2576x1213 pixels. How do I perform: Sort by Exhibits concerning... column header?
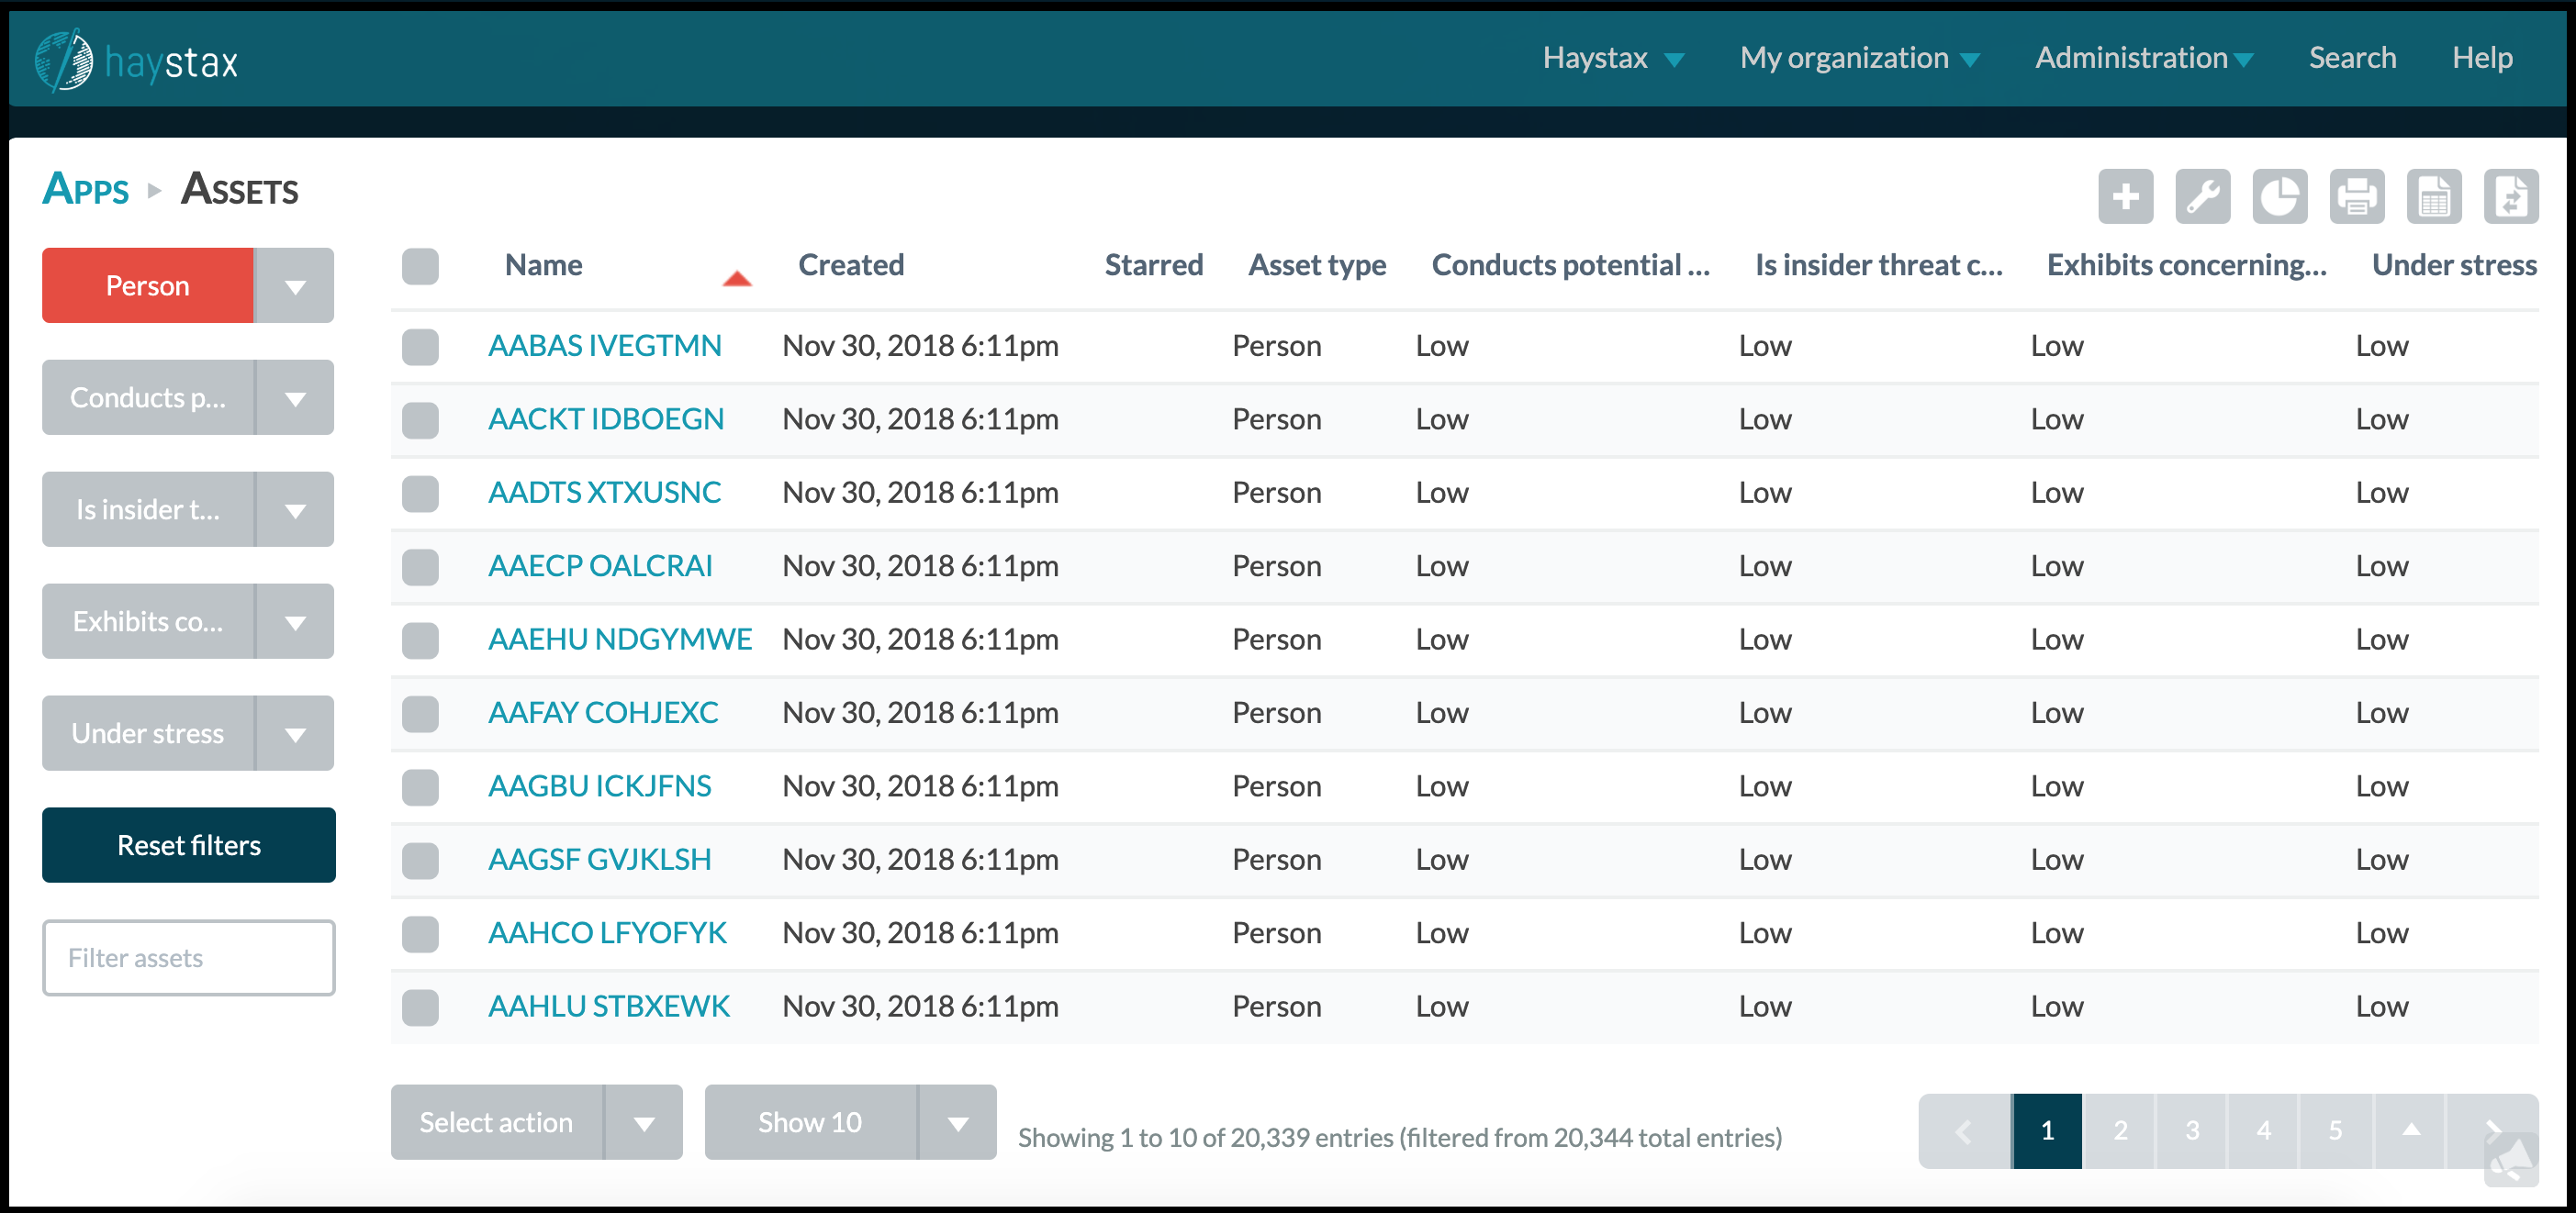point(2187,265)
